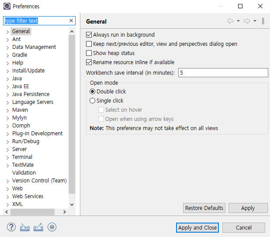This screenshot has width=270, height=237.
Task: Enable Keep next/previous editor dialog open
Action: 89,44
